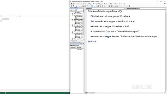Viewport: 167px width, 94px height.
Task: Open the Bearbeiten menu
Action: [79, 4]
